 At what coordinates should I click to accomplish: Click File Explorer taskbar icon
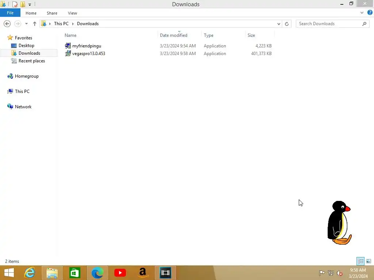tap(52, 273)
